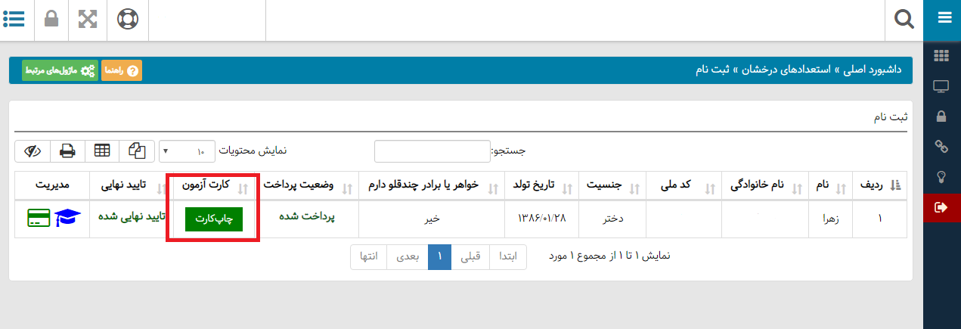Open search with the magnifier icon

click(x=904, y=19)
